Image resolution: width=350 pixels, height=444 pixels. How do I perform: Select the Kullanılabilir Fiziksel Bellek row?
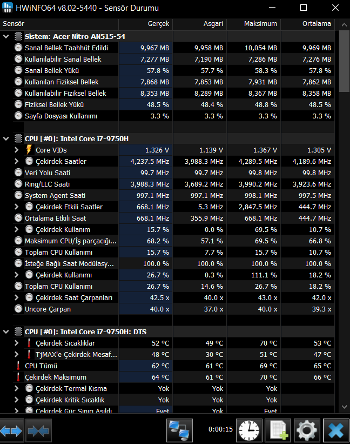(174, 93)
